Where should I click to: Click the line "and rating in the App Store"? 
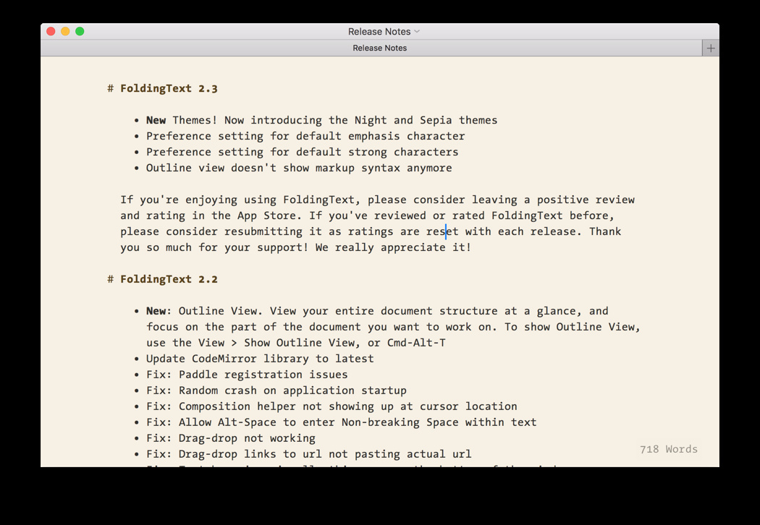(368, 215)
